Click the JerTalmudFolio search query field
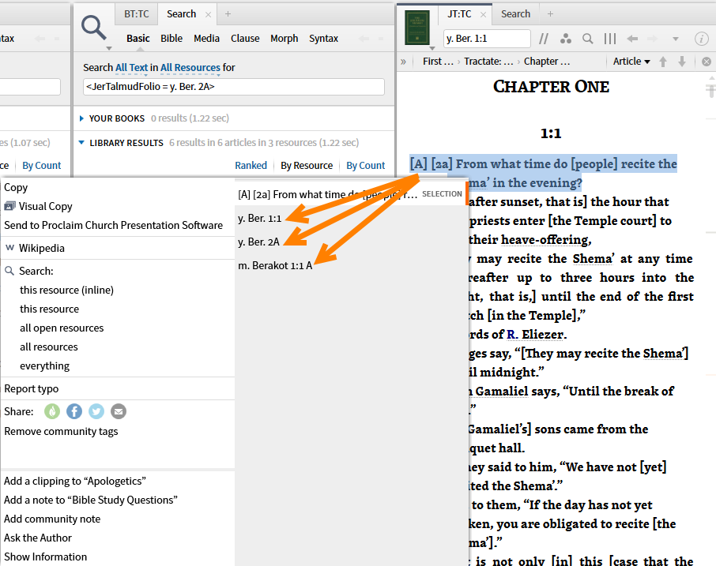Screen dimensions: 716x566 point(234,87)
